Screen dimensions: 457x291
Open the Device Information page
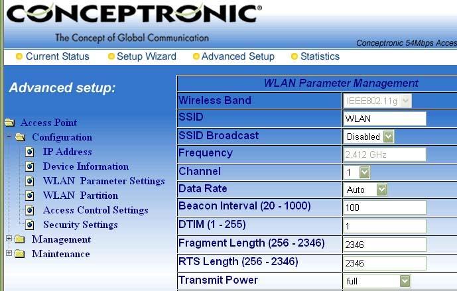click(86, 166)
